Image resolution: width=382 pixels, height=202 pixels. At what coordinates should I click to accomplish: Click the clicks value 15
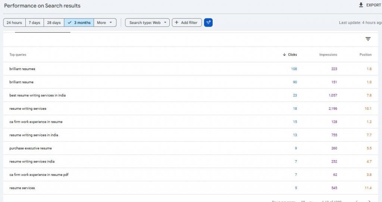pos(295,122)
